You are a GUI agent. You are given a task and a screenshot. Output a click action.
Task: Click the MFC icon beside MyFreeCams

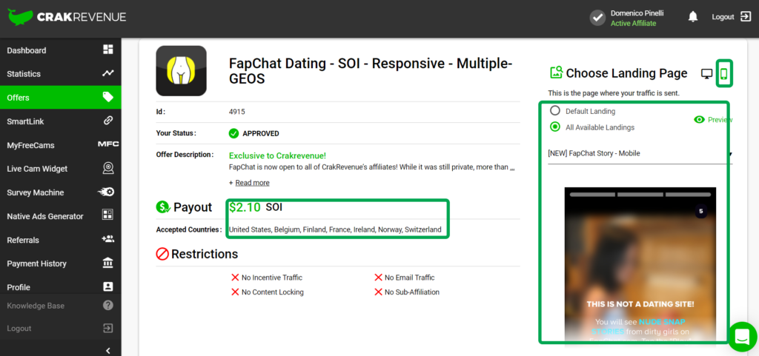pyautogui.click(x=108, y=144)
